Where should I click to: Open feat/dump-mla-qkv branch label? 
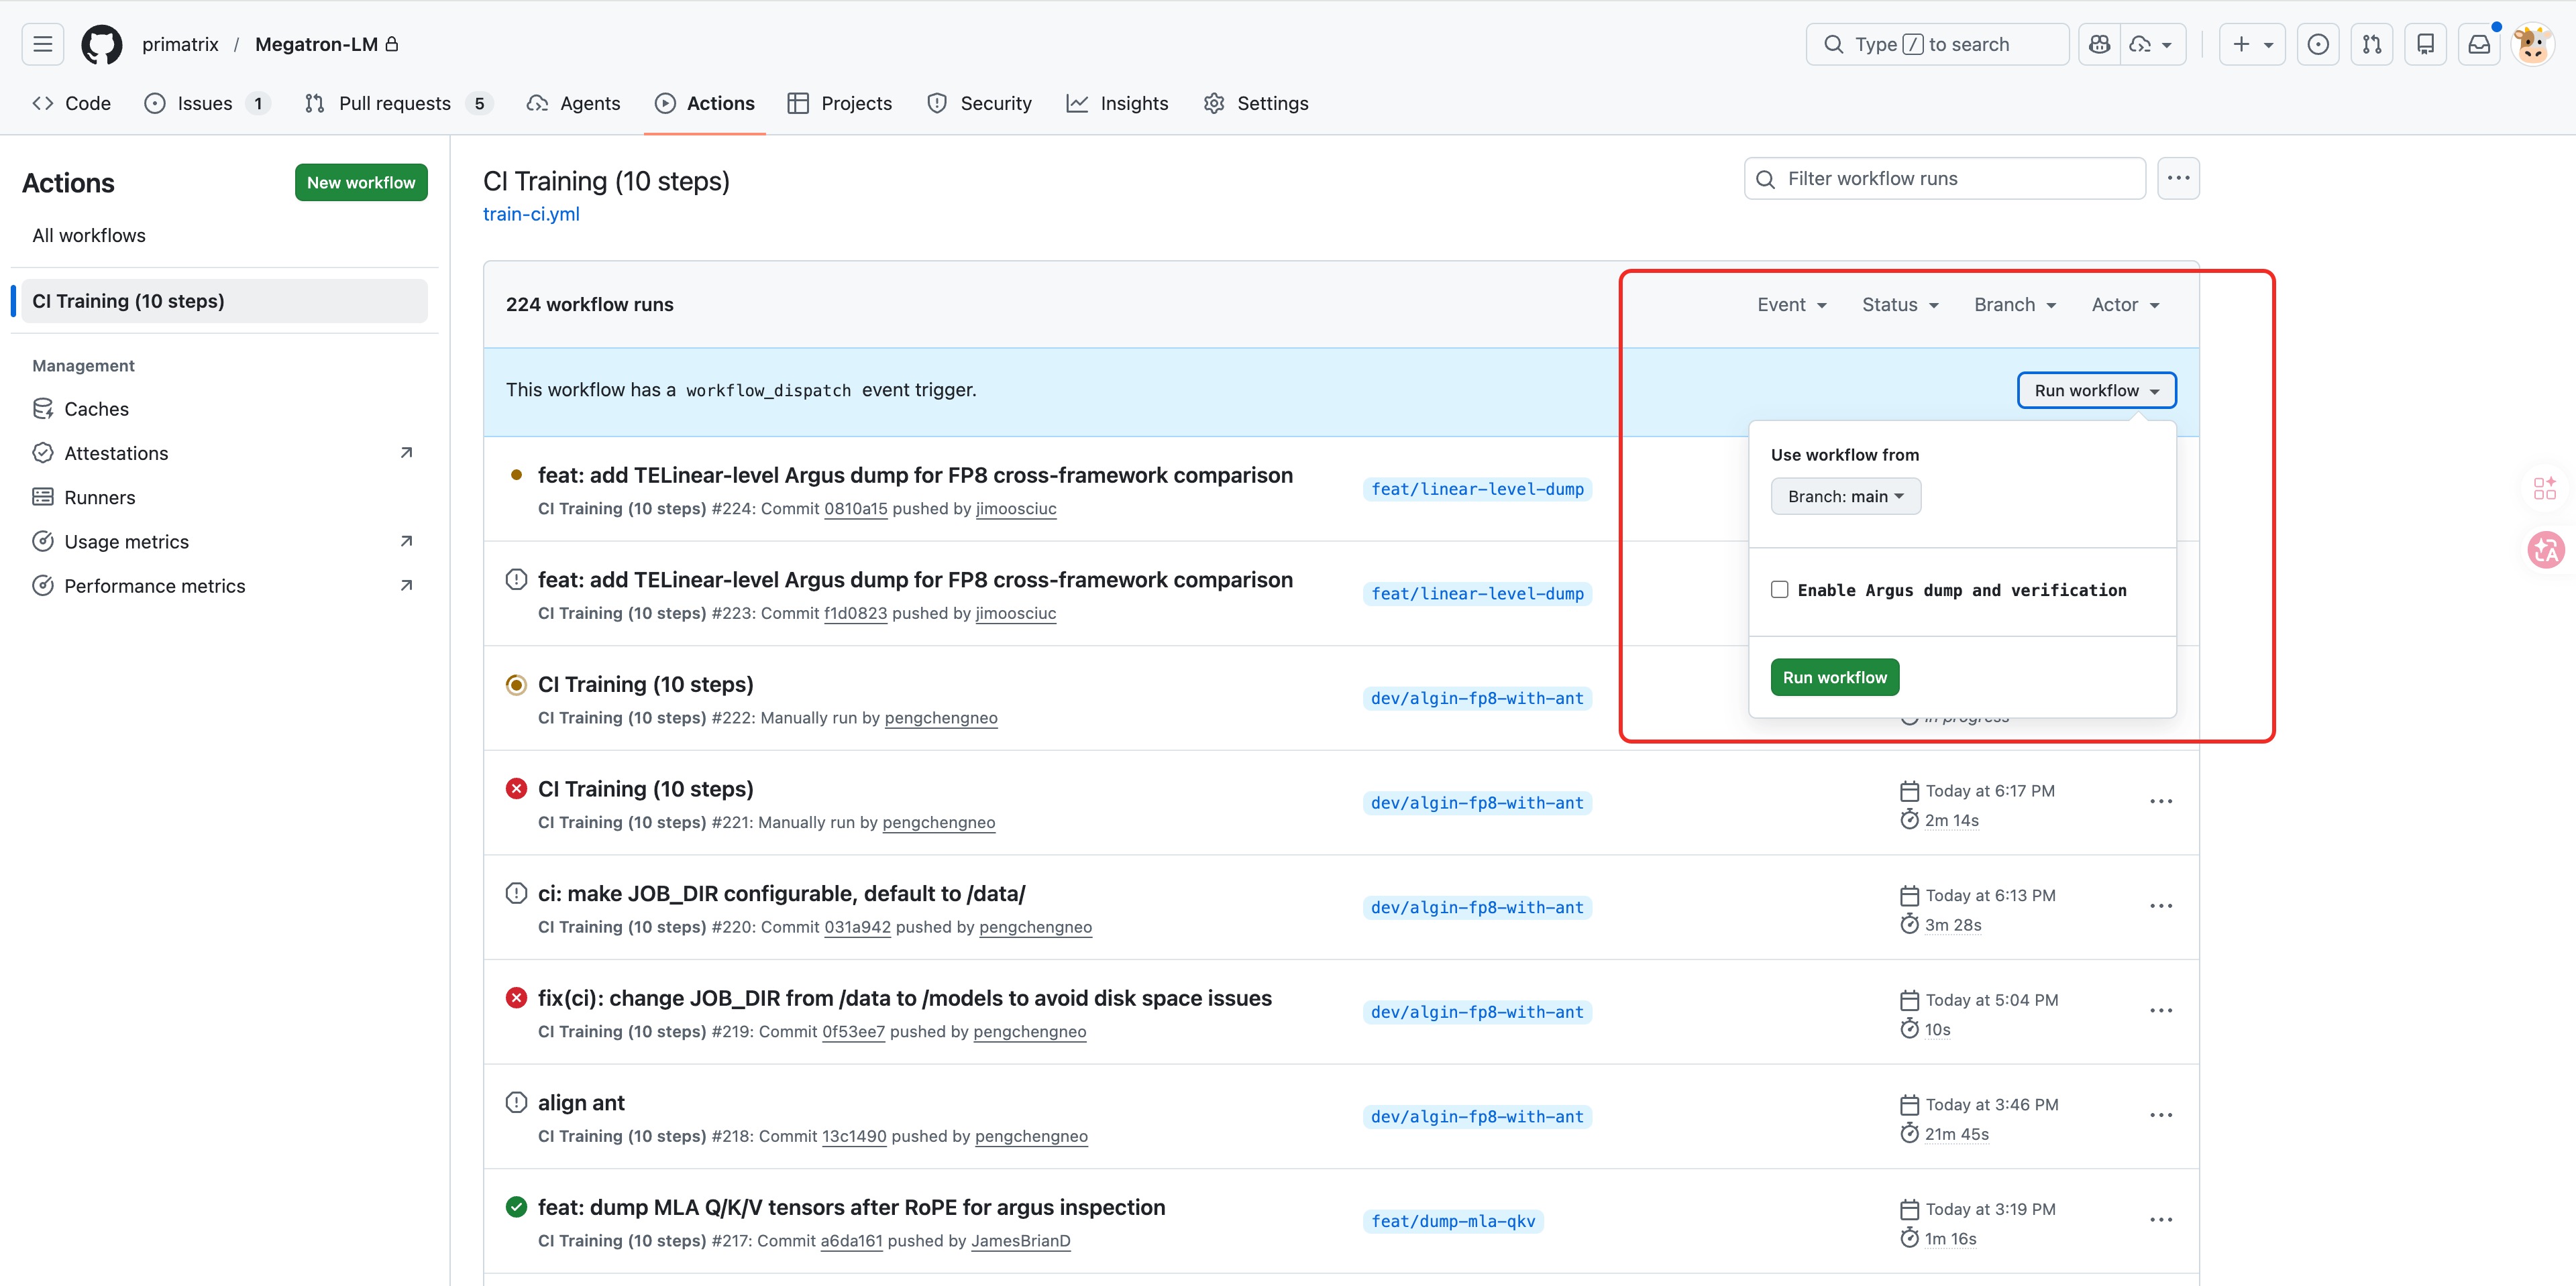click(x=1452, y=1221)
